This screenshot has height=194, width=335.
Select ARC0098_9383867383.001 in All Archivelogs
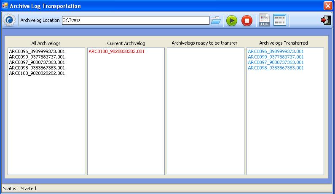coord(37,68)
